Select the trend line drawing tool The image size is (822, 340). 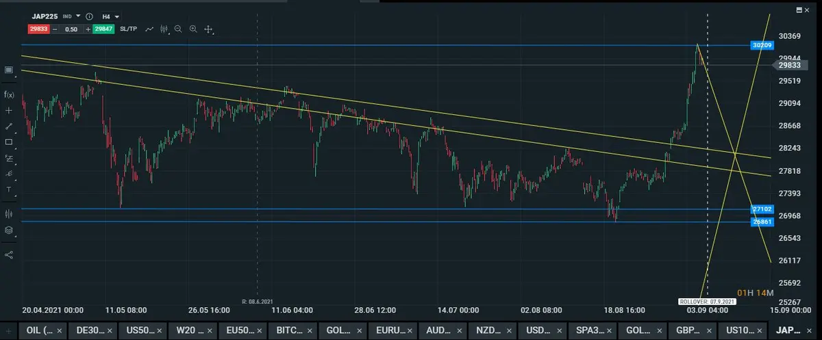(x=9, y=127)
